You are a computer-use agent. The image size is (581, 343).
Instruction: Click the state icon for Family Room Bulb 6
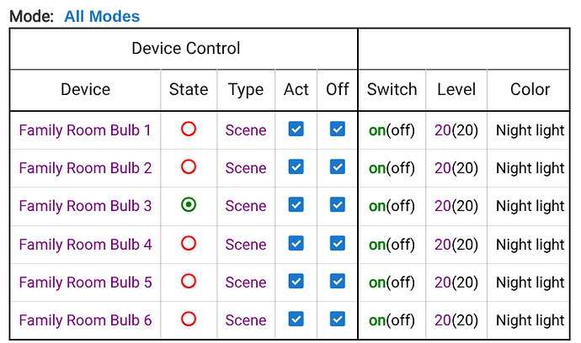coord(189,319)
